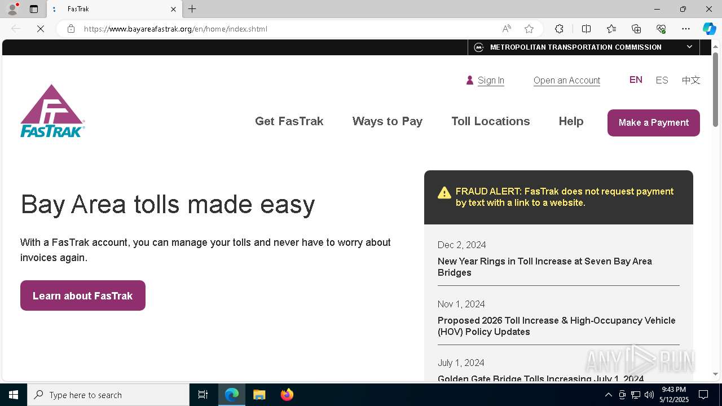722x406 pixels.
Task: Click the page vertical scrollbar
Action: coord(715,89)
